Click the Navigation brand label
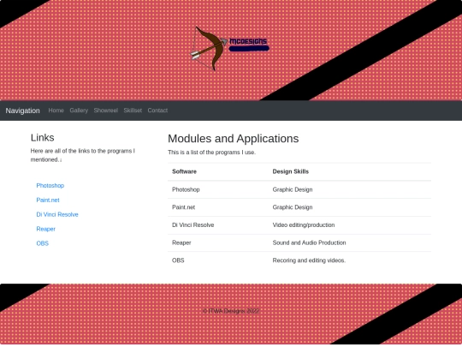Image resolution: width=462 pixels, height=347 pixels. (x=23, y=111)
